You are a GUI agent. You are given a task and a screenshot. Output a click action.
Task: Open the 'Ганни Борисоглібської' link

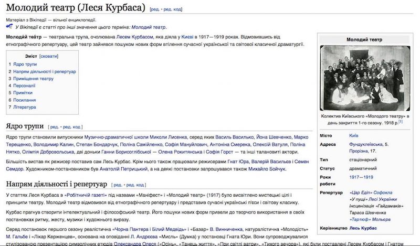click(x=126, y=152)
